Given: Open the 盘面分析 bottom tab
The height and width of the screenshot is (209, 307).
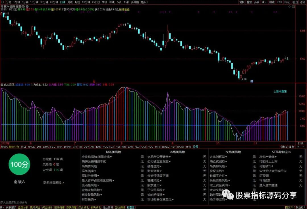Looking at the screenshot, I should [x=23, y=207].
